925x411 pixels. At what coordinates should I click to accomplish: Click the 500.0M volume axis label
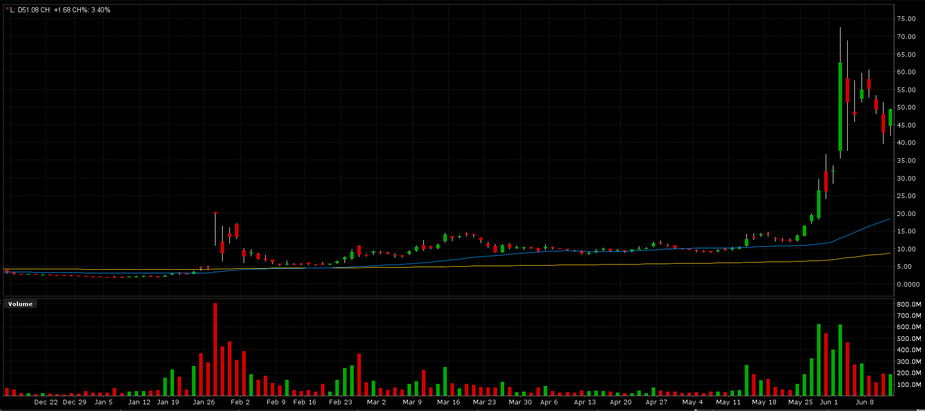pos(909,339)
